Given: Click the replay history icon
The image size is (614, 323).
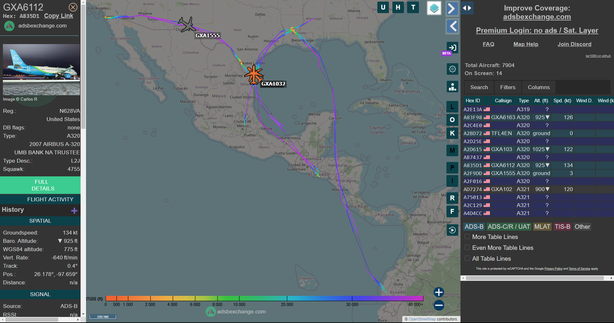Looking at the screenshot, I should coord(452,230).
